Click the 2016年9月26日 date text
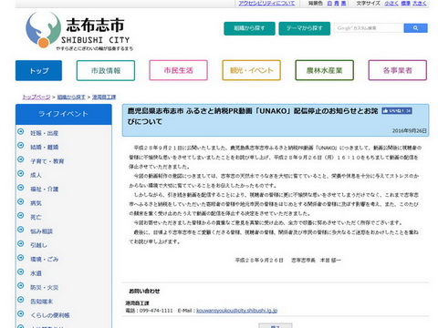Viewport: 438px width, 328px height. pos(410,130)
